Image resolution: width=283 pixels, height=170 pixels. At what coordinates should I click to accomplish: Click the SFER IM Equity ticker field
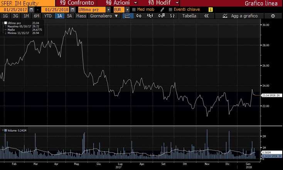pos(27,3)
